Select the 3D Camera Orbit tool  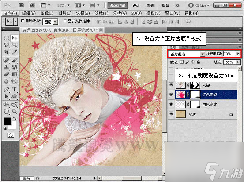pos(15,104)
